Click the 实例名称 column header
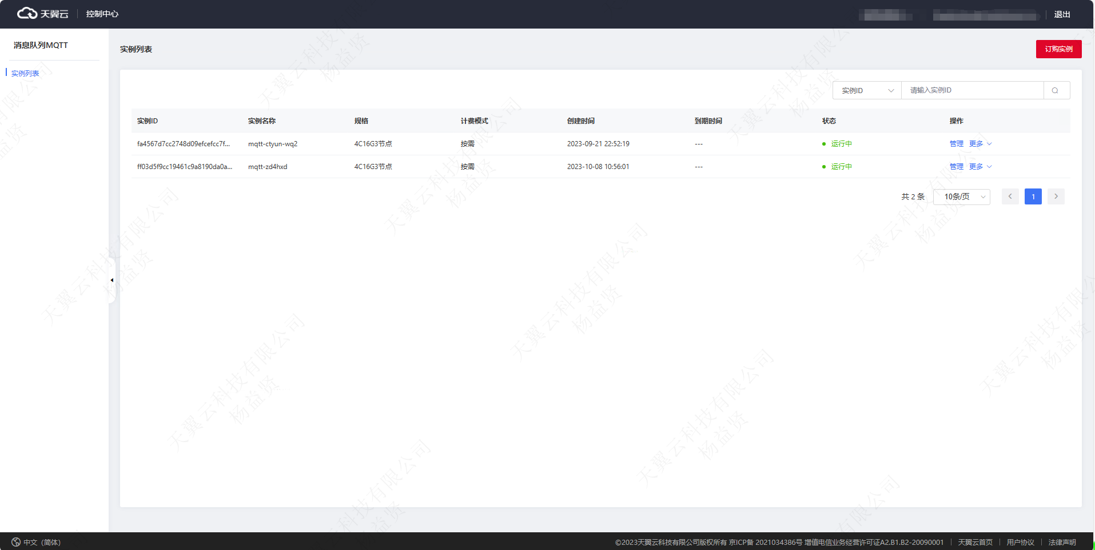1095x550 pixels. point(262,121)
